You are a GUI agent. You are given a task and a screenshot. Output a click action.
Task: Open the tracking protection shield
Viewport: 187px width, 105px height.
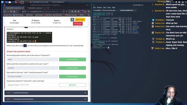pos(20,12)
